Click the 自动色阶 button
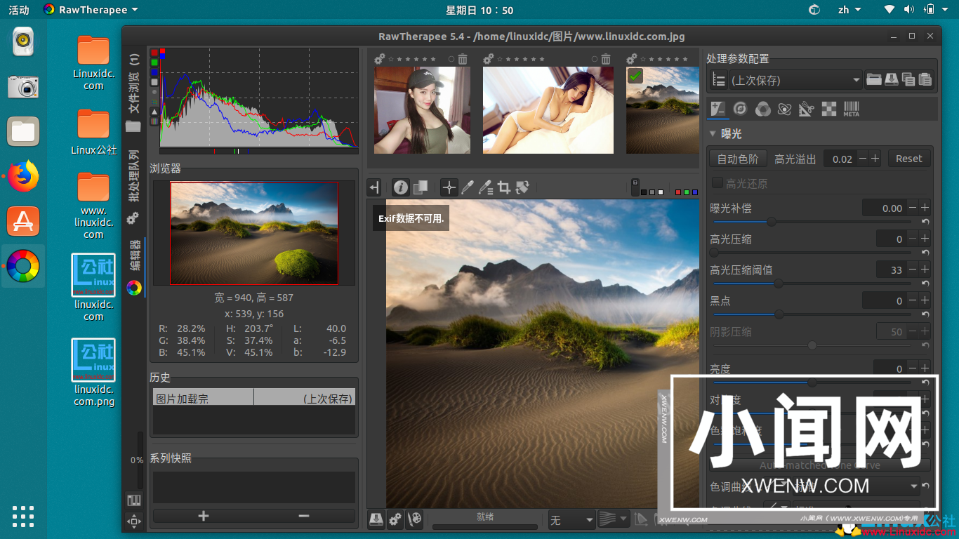 pyautogui.click(x=737, y=159)
